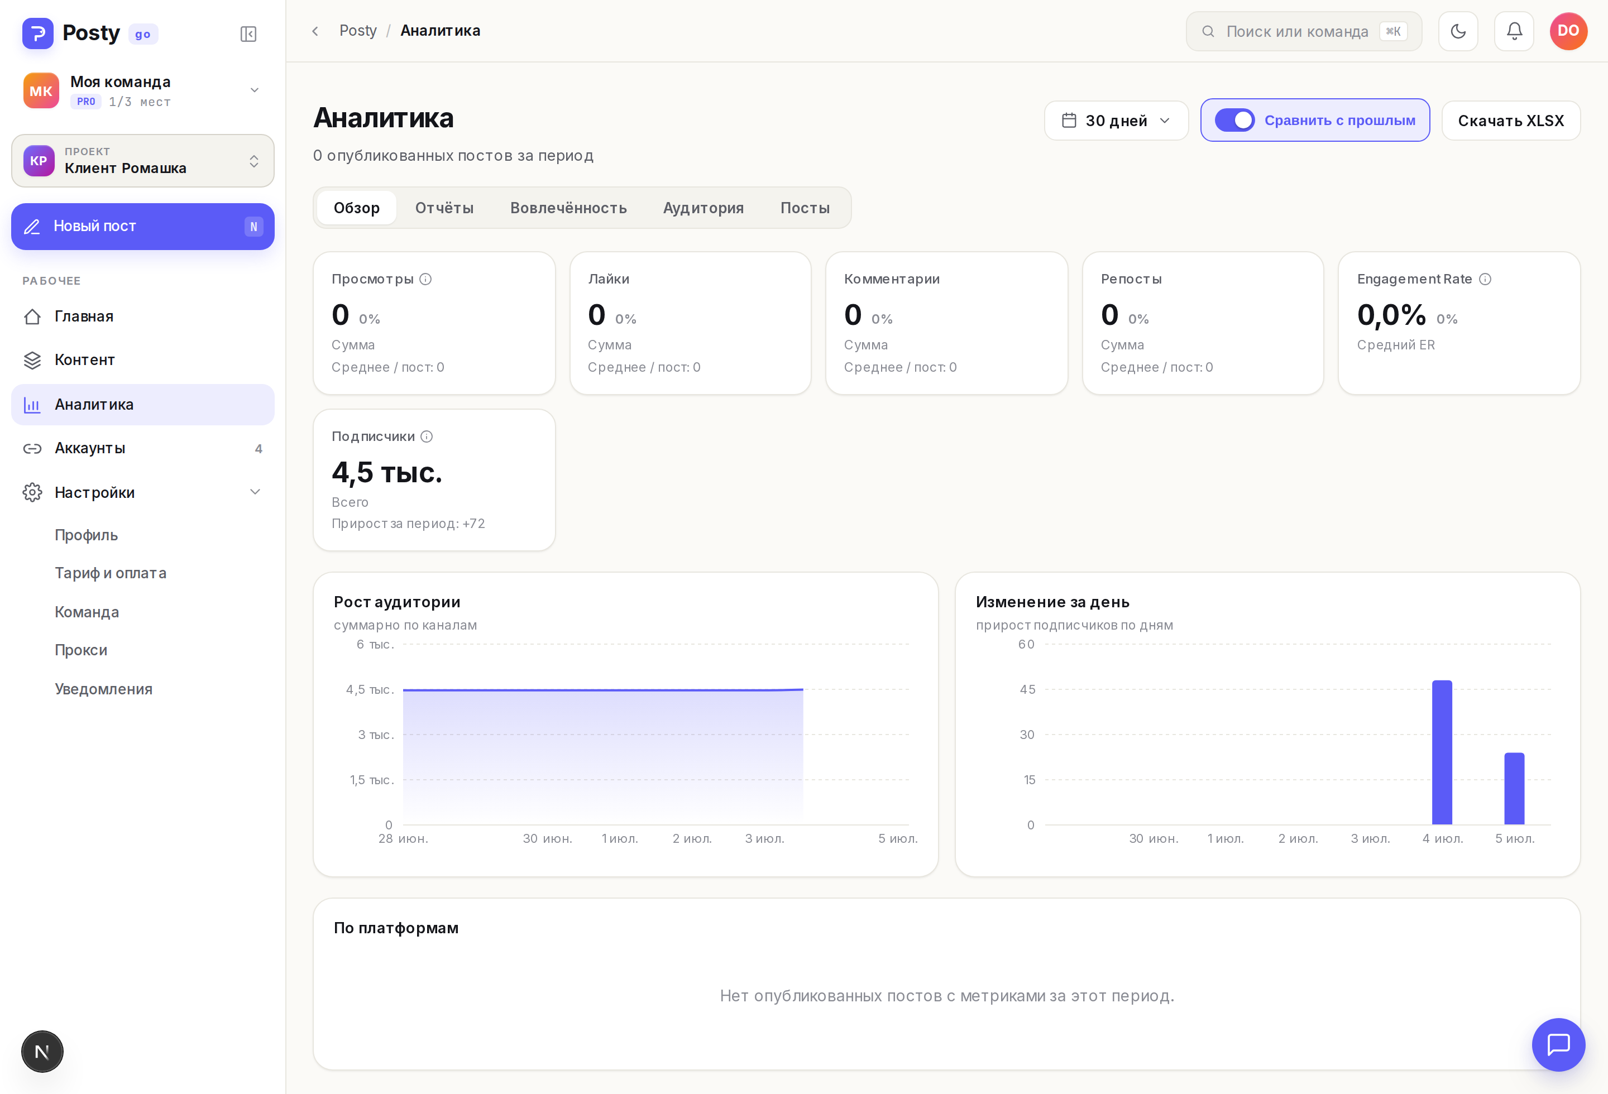Switch to the Аудитория tab

point(703,208)
